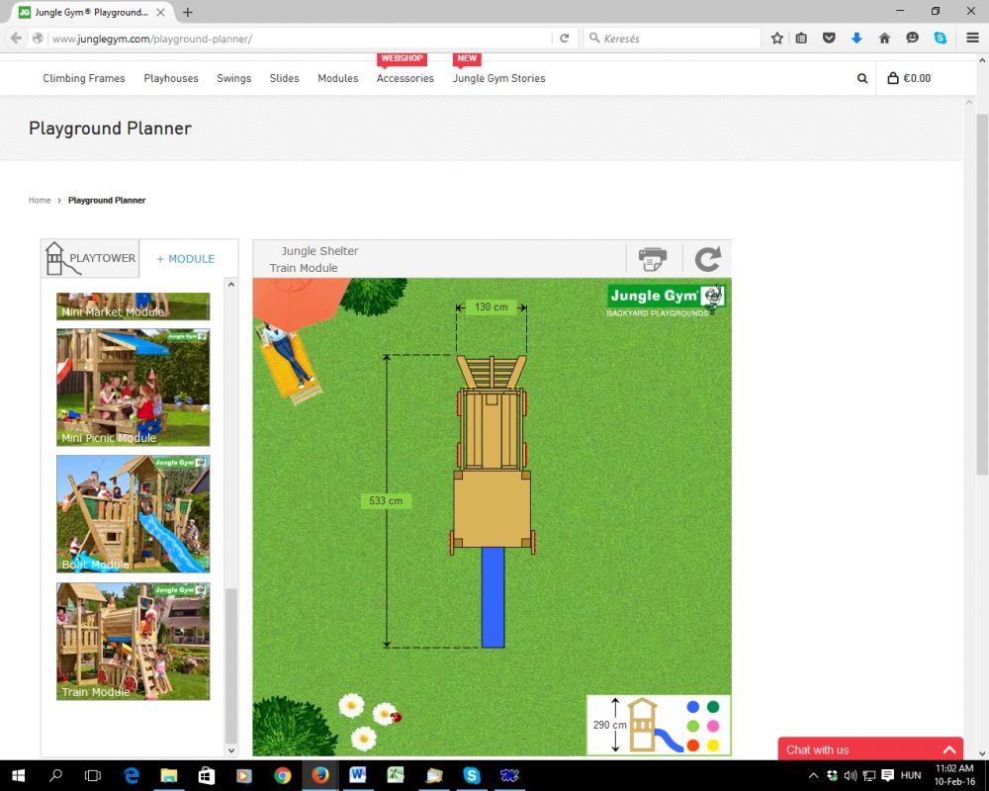This screenshot has height=791, width=989.
Task: Switch to the PLAYTOWER tab
Action: [x=90, y=258]
